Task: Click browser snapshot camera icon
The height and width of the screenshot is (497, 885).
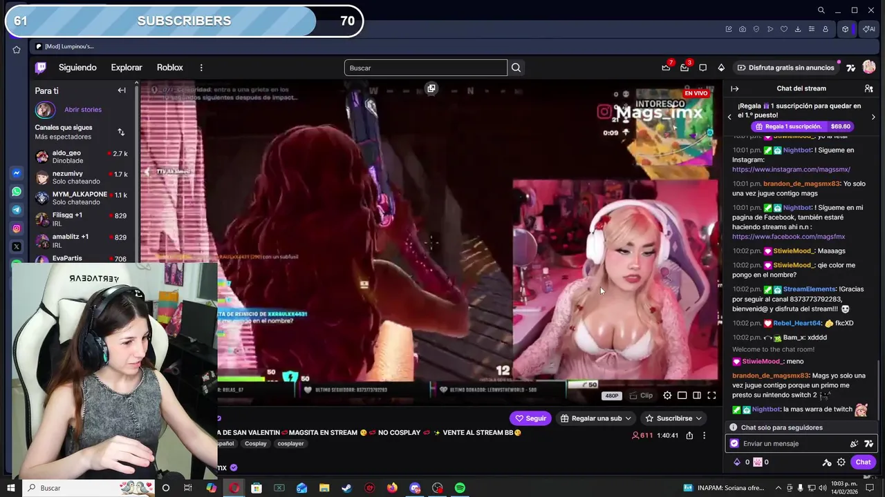Action: [x=743, y=29]
